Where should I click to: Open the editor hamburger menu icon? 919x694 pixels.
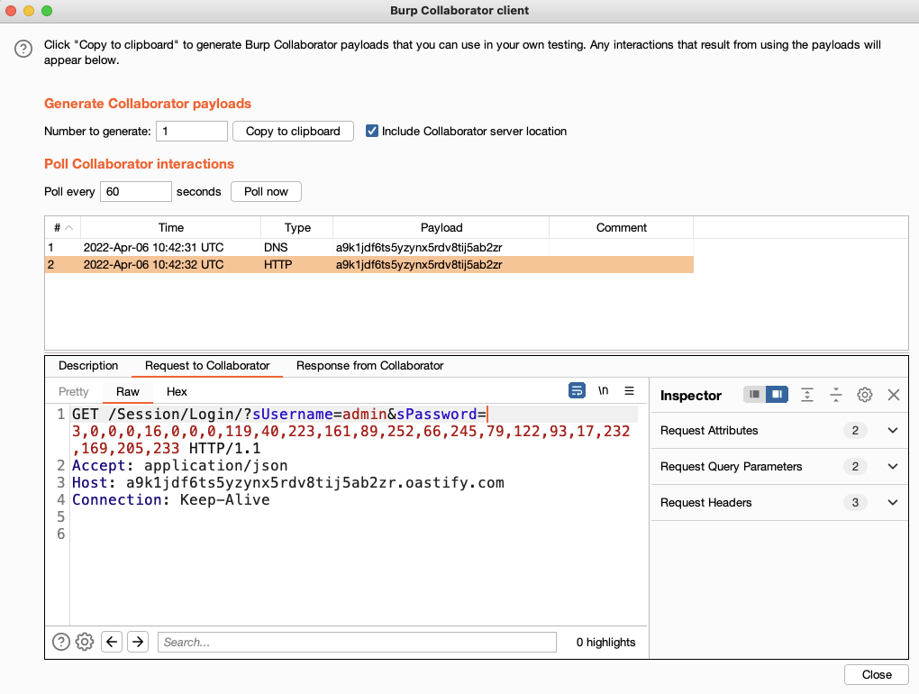click(630, 390)
